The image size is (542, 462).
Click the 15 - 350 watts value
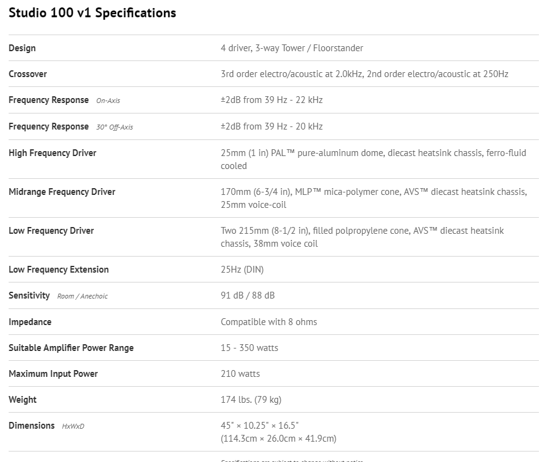(249, 348)
